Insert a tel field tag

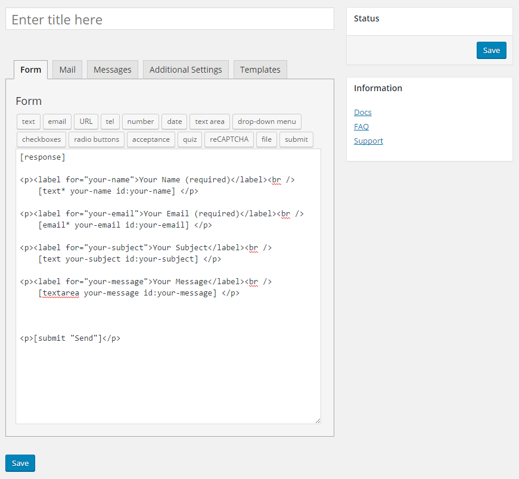(x=110, y=122)
